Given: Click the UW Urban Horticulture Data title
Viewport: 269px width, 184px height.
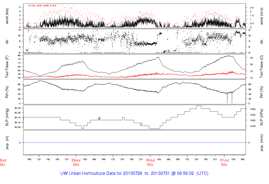Looking at the screenshot, I should [134, 174].
